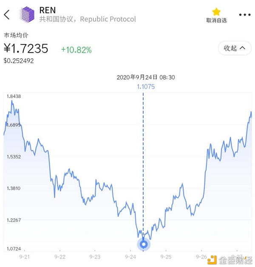Tap the ¥1.7235 market price
The width and height of the screenshot is (255, 267).
pos(26,48)
